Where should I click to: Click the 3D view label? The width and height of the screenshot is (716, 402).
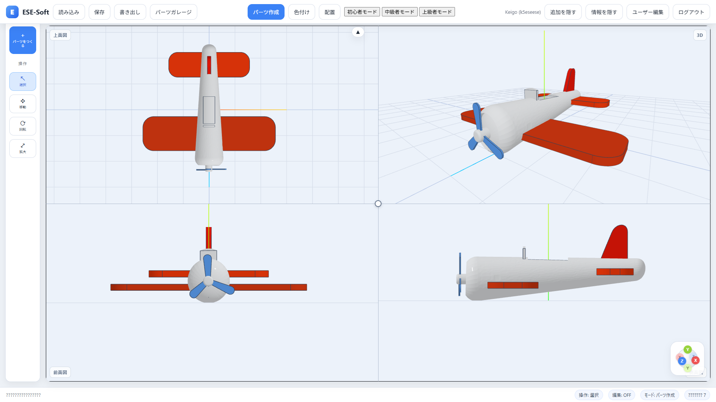pos(700,35)
